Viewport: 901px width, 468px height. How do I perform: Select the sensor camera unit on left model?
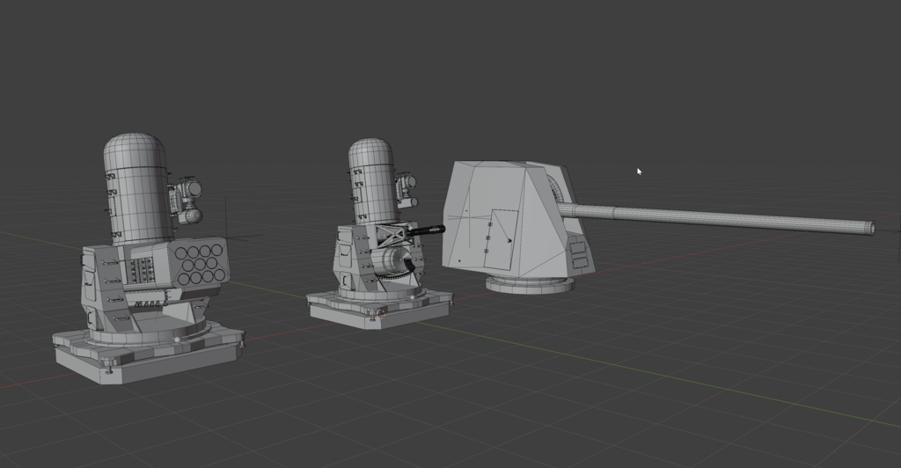187,201
